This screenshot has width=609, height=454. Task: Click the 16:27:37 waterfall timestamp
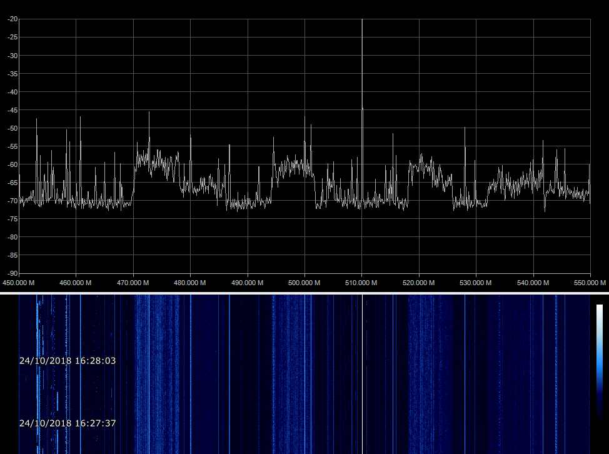click(68, 423)
